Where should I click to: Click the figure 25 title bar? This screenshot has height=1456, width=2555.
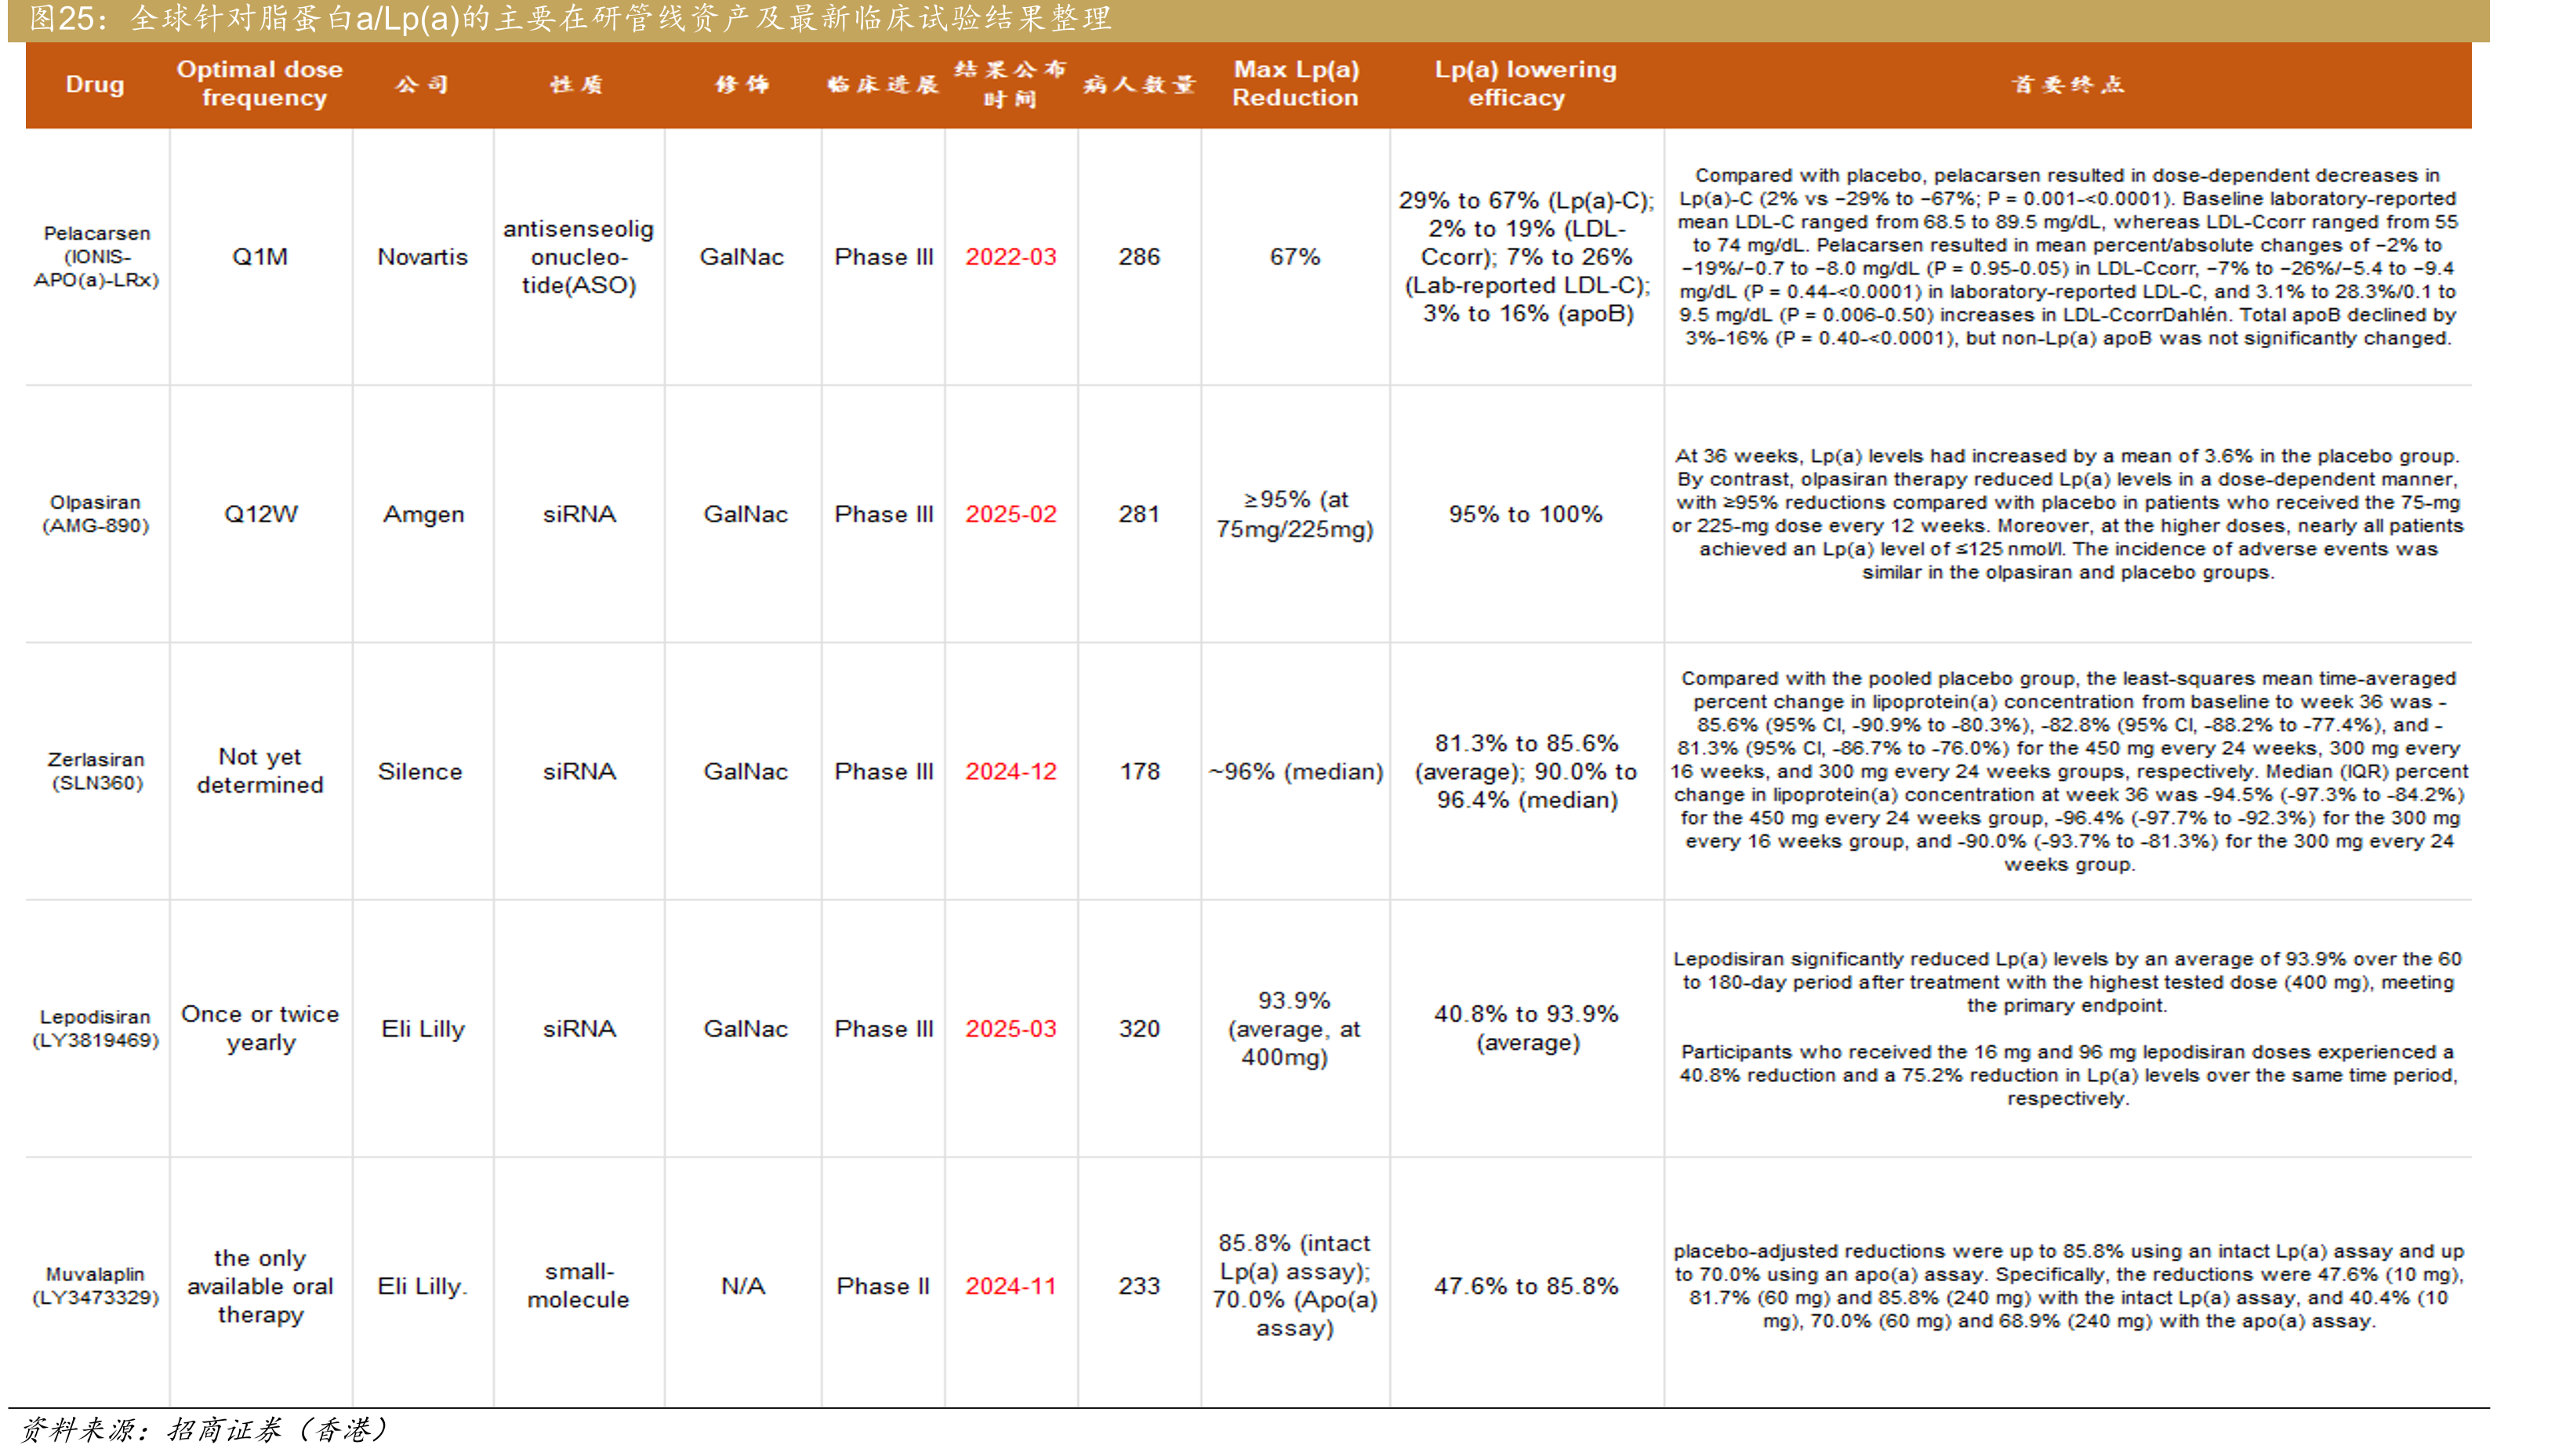(1249, 20)
